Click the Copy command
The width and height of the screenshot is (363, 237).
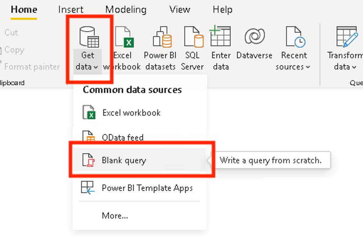pyautogui.click(x=16, y=50)
